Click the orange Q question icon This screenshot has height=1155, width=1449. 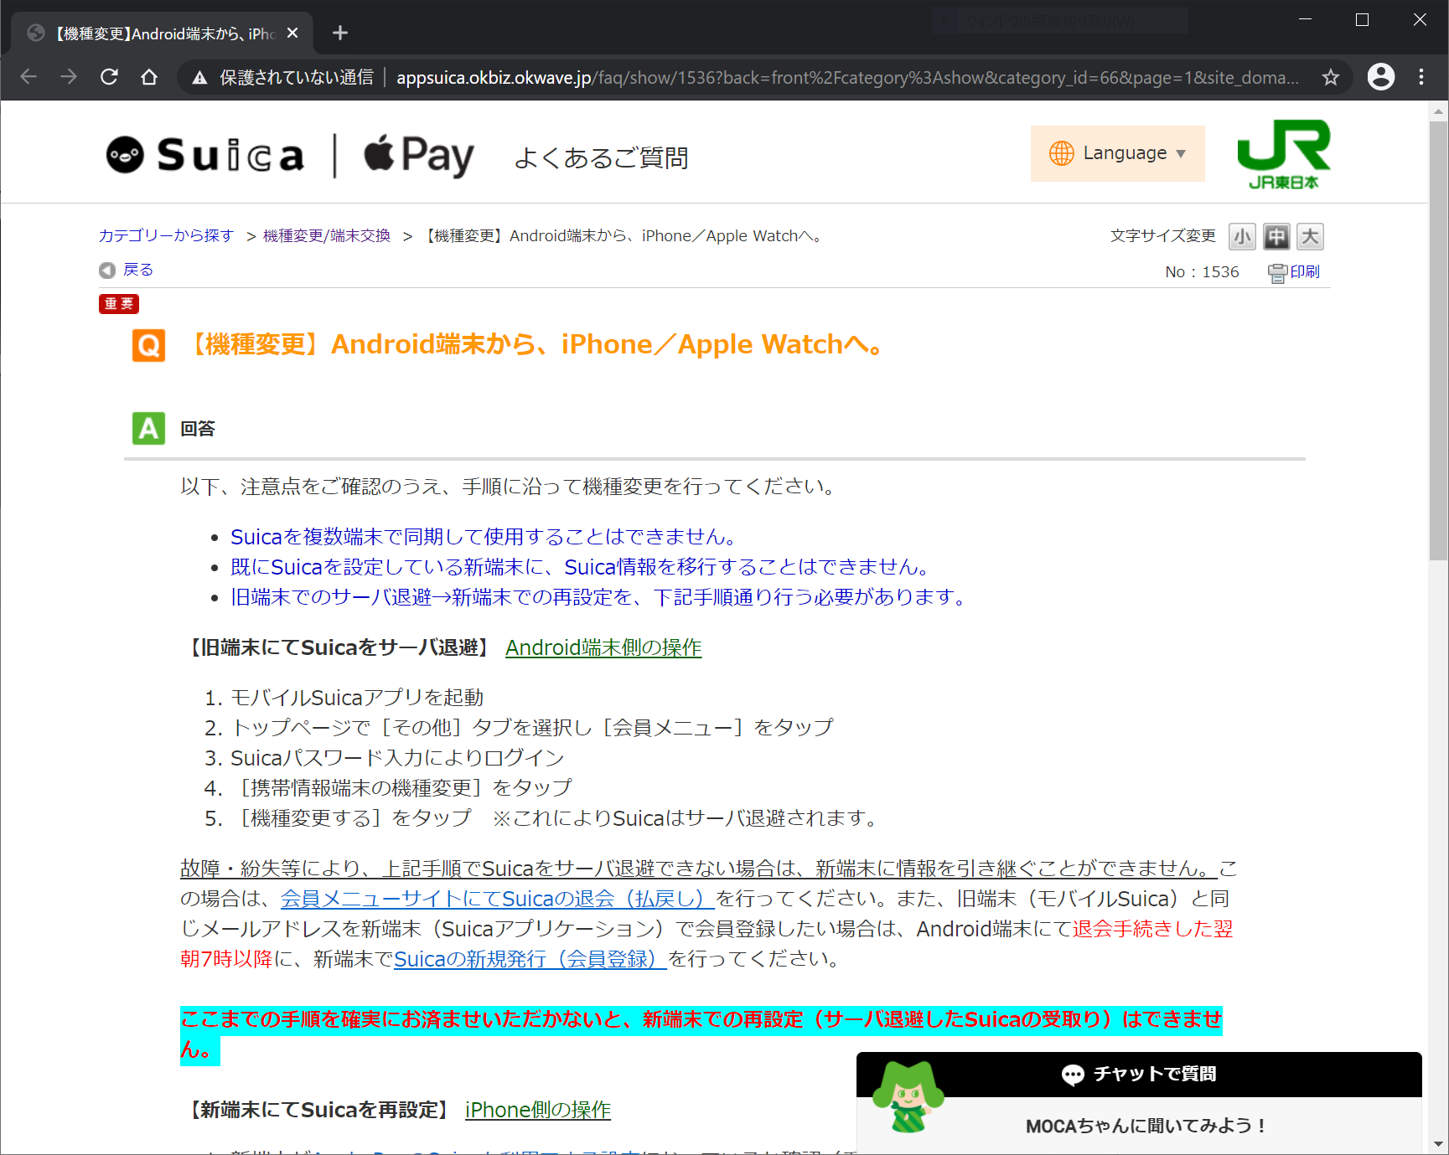(x=148, y=345)
